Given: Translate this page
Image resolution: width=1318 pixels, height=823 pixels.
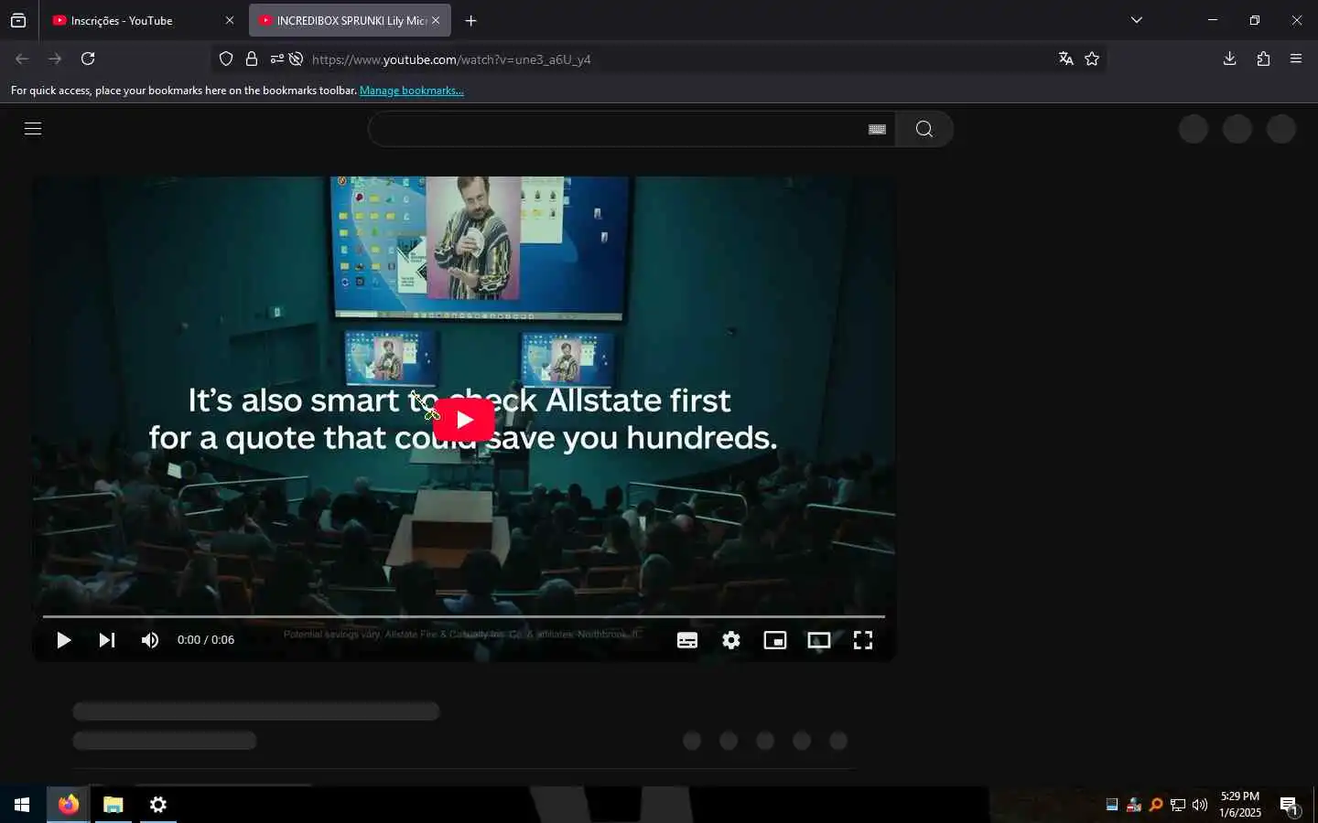Looking at the screenshot, I should (1065, 59).
